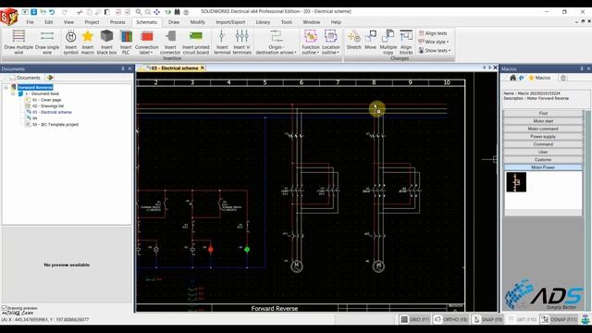Toggle ORTHO (F8) in status bar
Viewport: 592px width, 333px height.
point(450,319)
